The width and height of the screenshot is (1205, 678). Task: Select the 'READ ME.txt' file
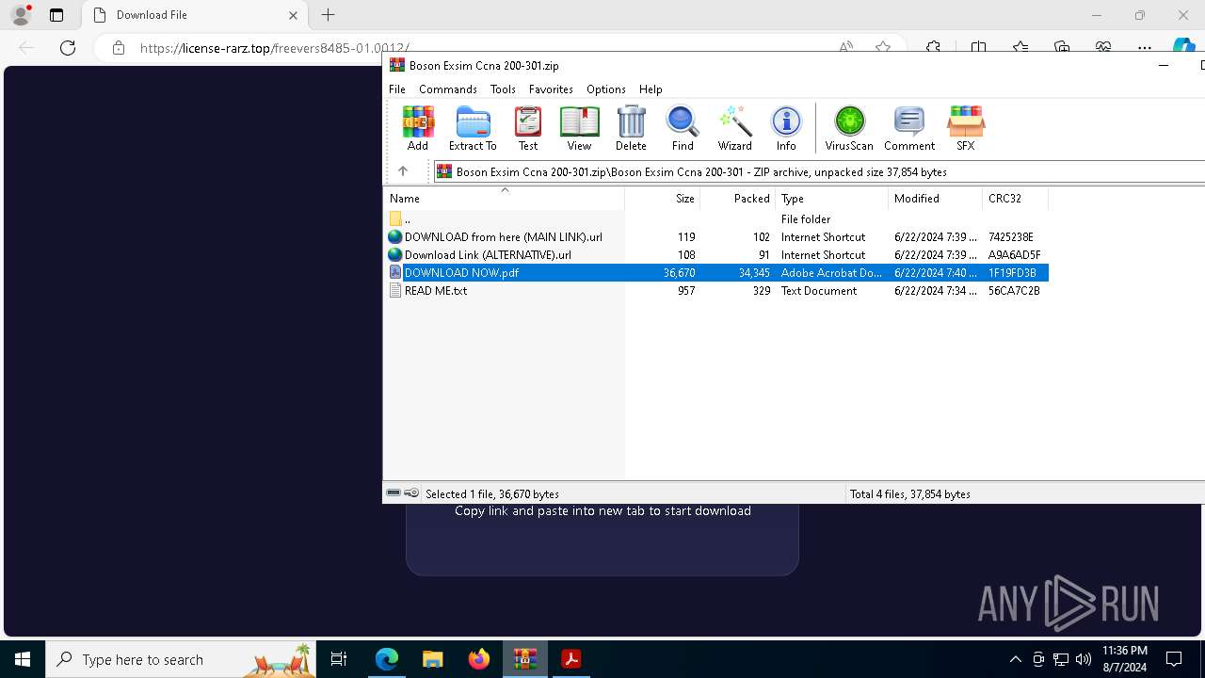click(716, 291)
